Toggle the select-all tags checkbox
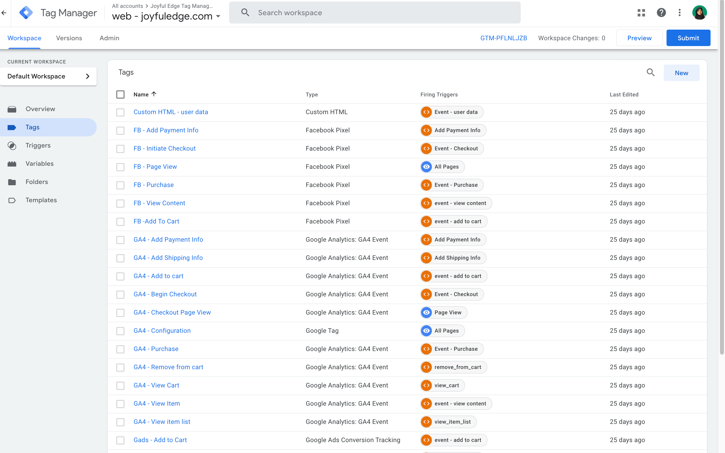 [120, 94]
